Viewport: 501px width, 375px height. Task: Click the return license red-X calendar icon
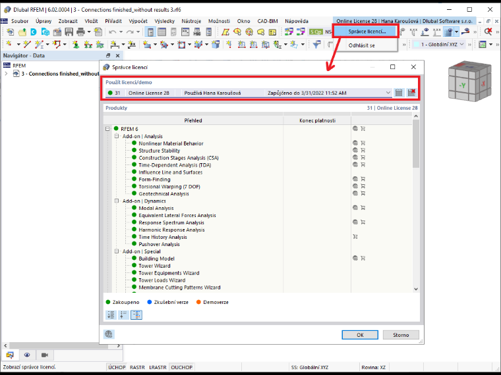pyautogui.click(x=411, y=93)
